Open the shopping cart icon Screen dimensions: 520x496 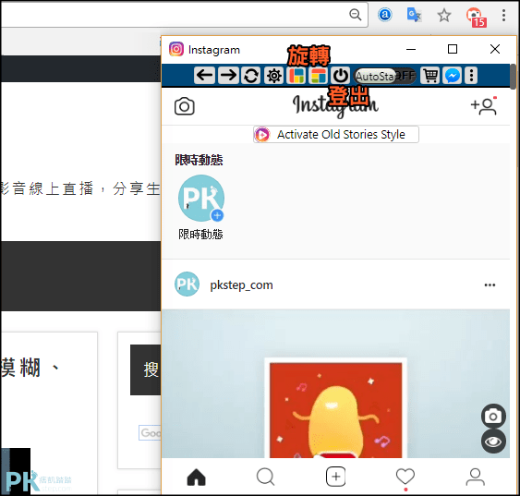[x=430, y=75]
